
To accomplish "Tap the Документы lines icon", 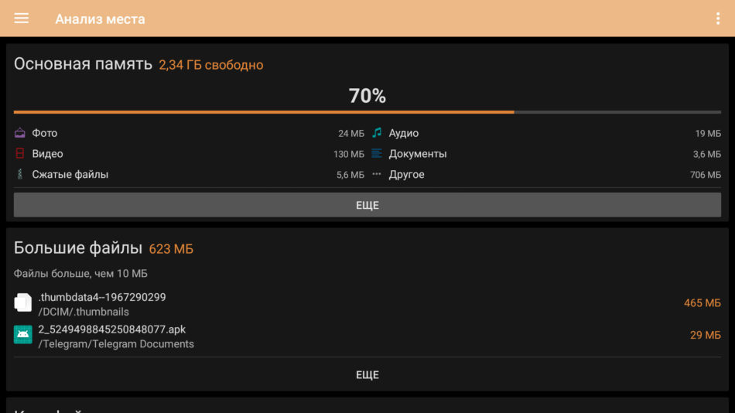I will click(x=377, y=154).
